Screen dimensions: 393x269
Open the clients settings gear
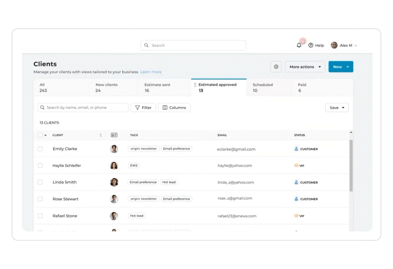(276, 67)
